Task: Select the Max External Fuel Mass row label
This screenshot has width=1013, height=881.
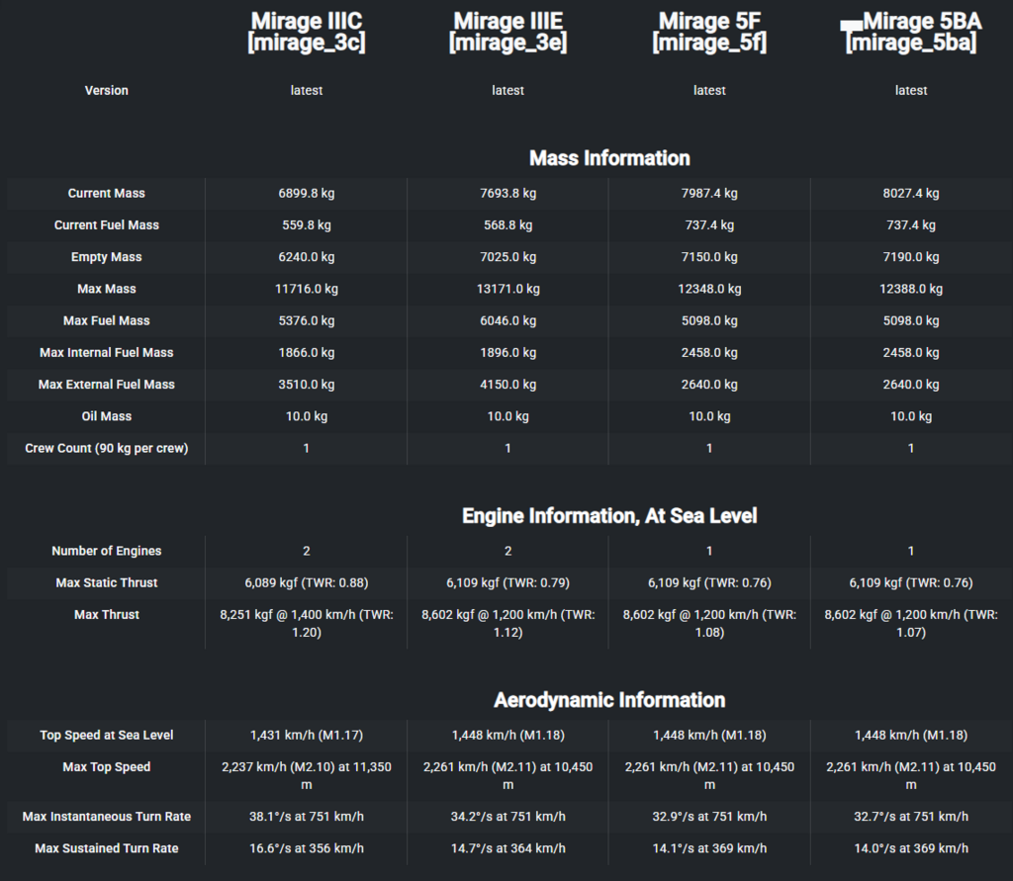Action: pyautogui.click(x=107, y=385)
